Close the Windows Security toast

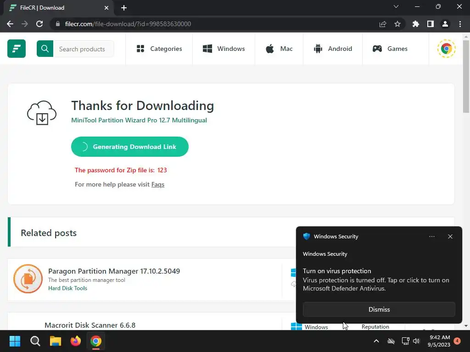point(450,236)
